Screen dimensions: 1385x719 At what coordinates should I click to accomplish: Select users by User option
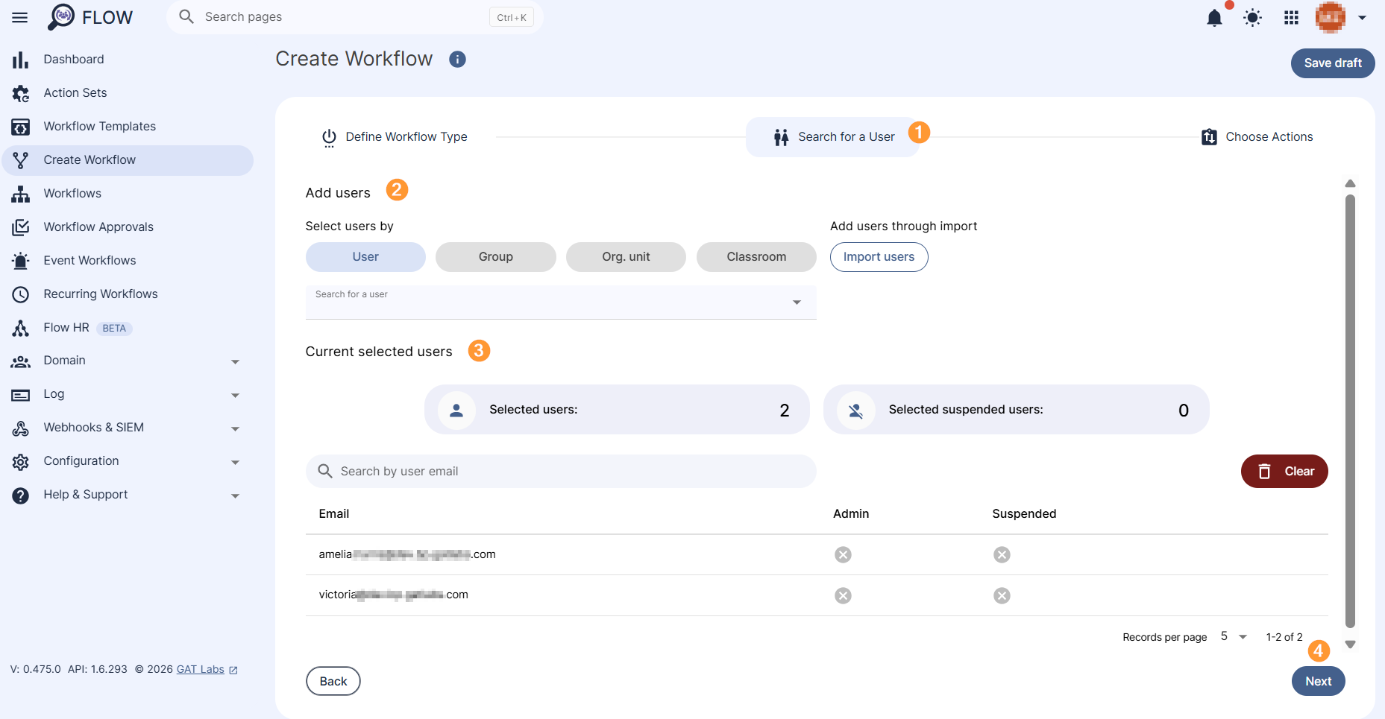365,257
